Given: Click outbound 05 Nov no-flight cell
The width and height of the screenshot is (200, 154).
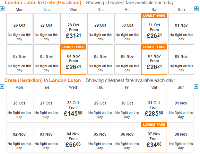Looking at the screenshot, I should coord(100,59).
